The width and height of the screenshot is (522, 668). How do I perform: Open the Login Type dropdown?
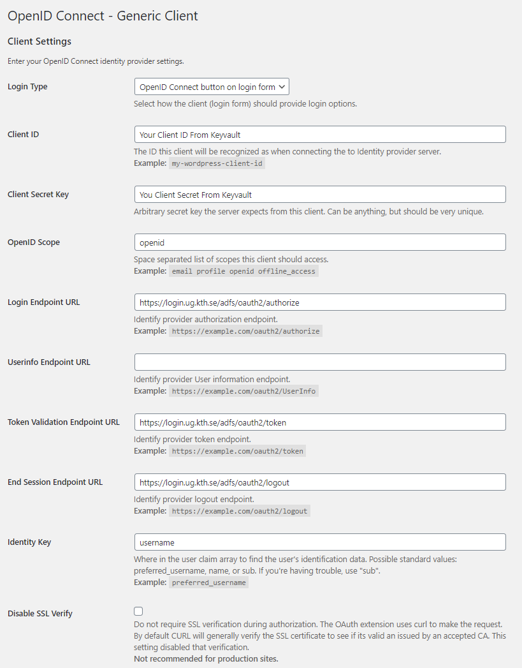pos(212,87)
